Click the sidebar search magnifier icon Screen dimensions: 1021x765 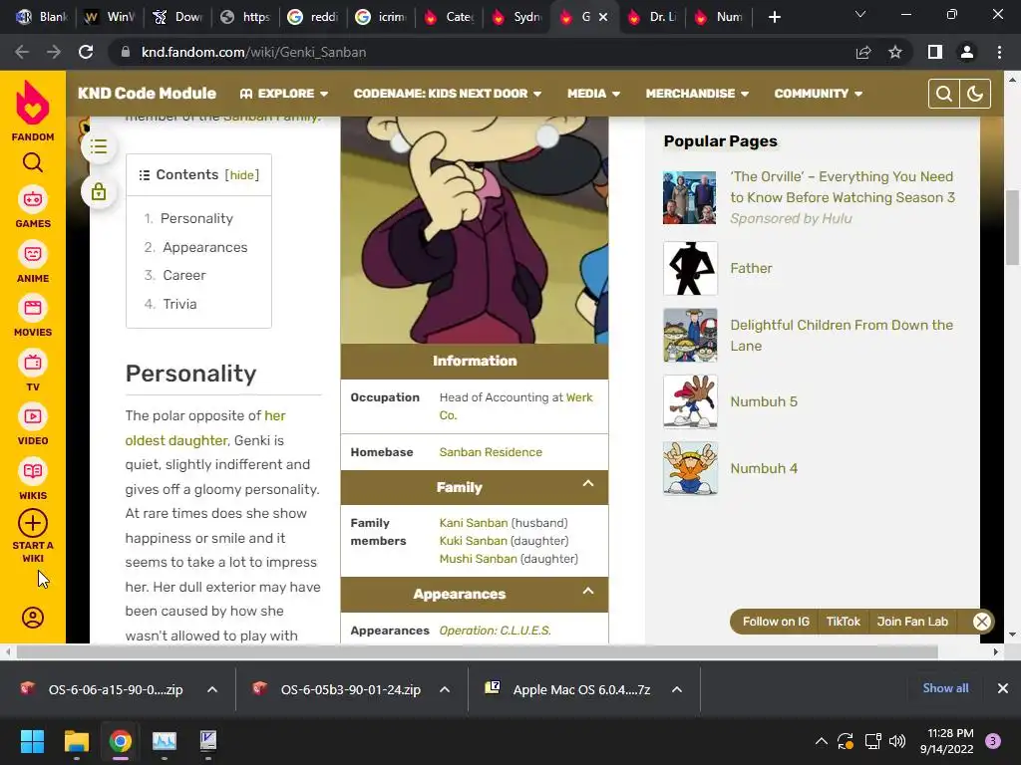[x=33, y=162]
